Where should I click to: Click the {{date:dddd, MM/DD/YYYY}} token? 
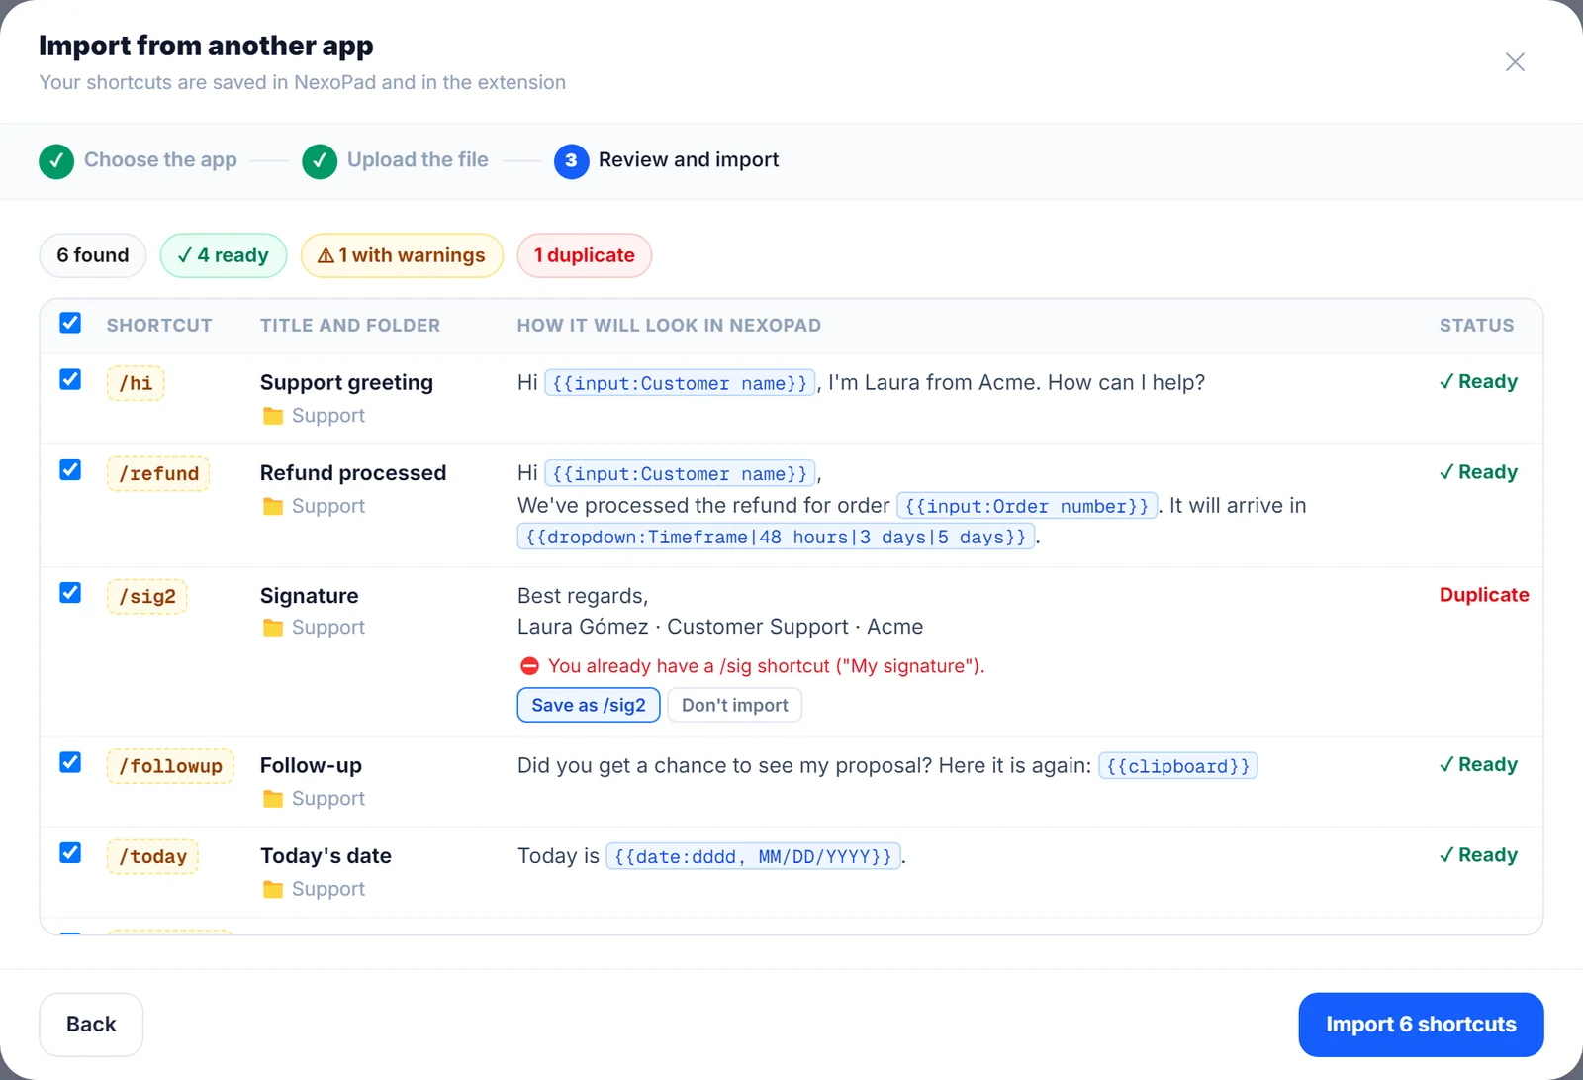point(753,856)
